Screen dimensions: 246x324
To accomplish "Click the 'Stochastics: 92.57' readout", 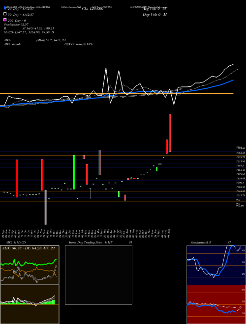I will click(x=16, y=25).
